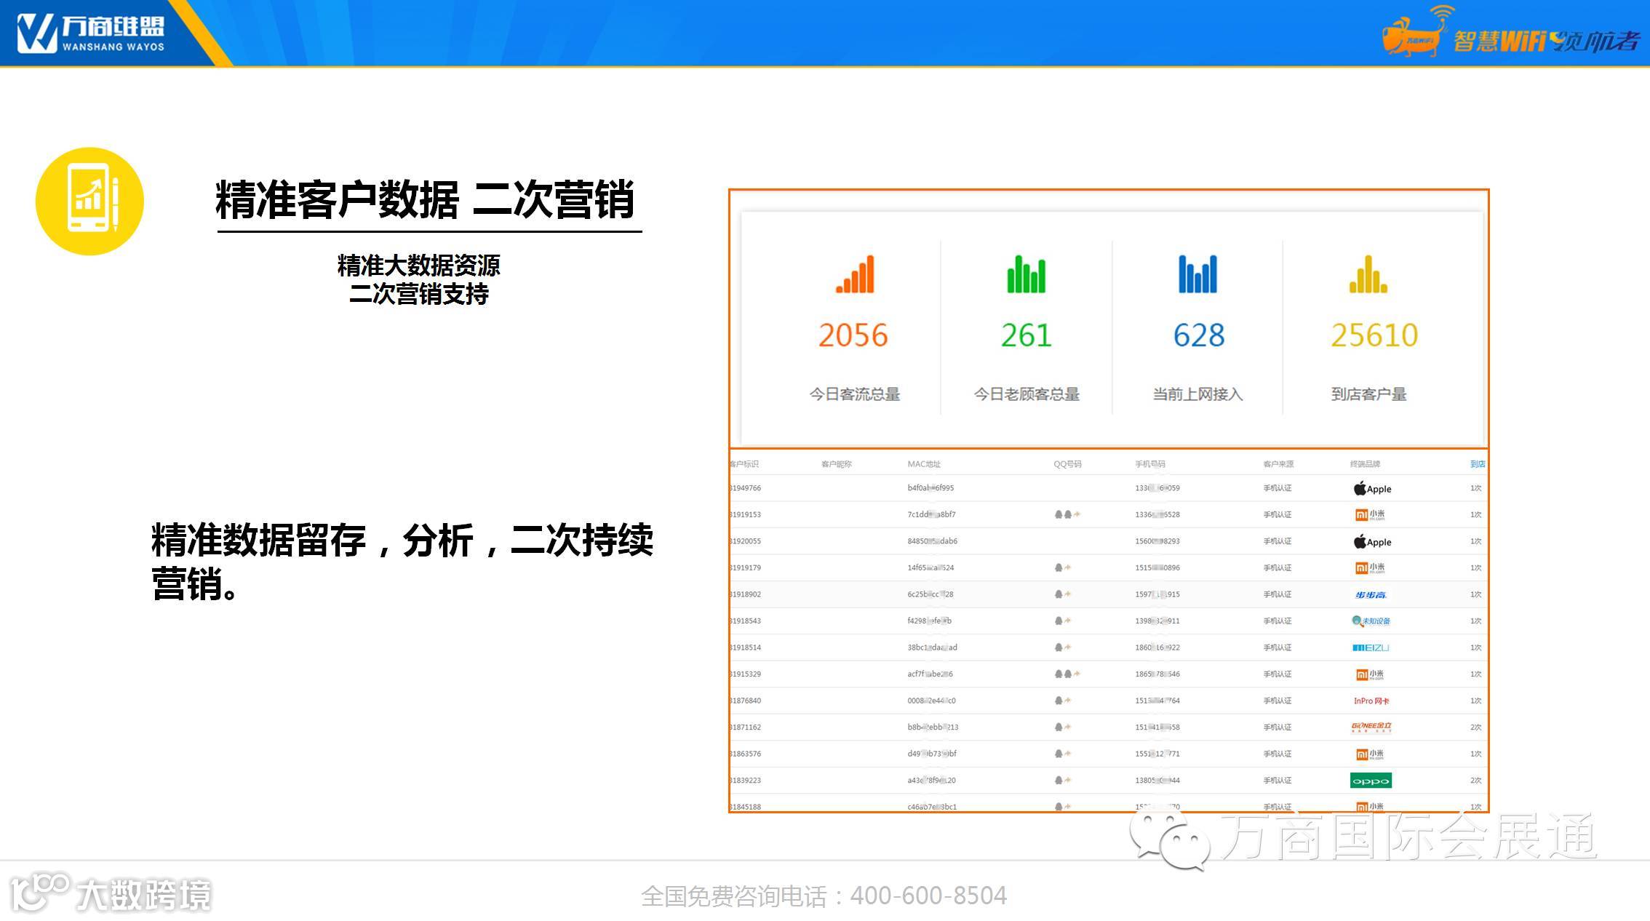Select the 今日客流总量 statistic 2056
The image size is (1650, 921).
click(x=853, y=335)
